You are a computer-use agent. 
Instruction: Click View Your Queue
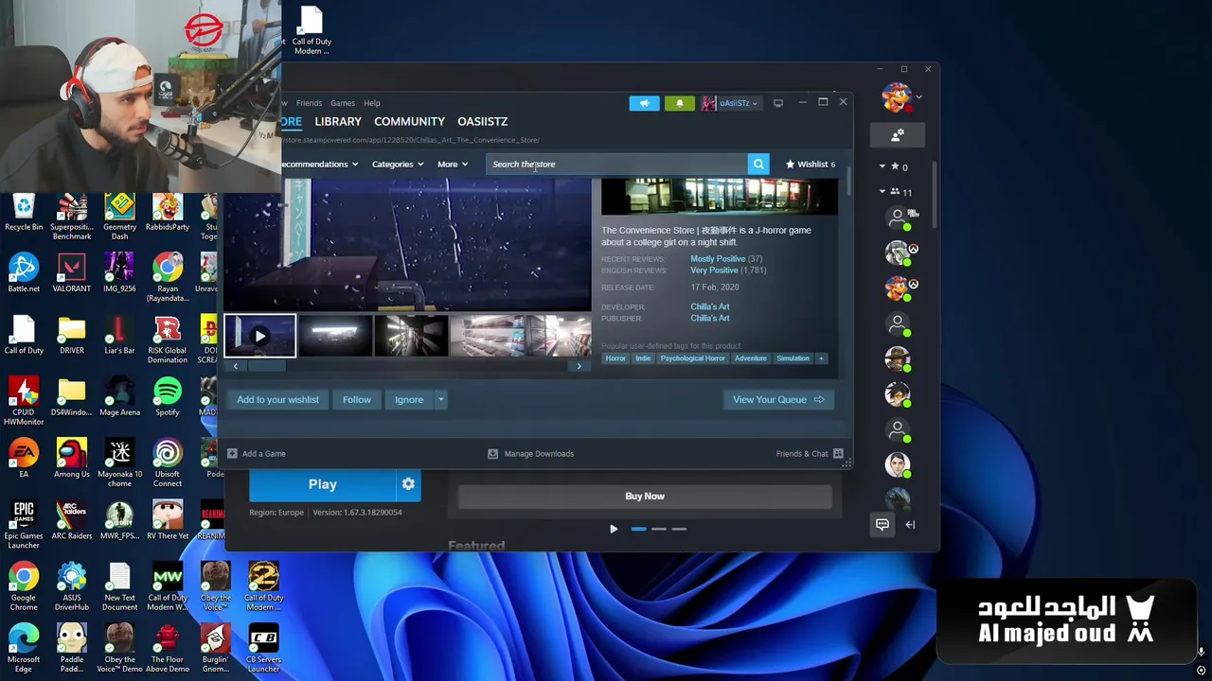click(778, 400)
